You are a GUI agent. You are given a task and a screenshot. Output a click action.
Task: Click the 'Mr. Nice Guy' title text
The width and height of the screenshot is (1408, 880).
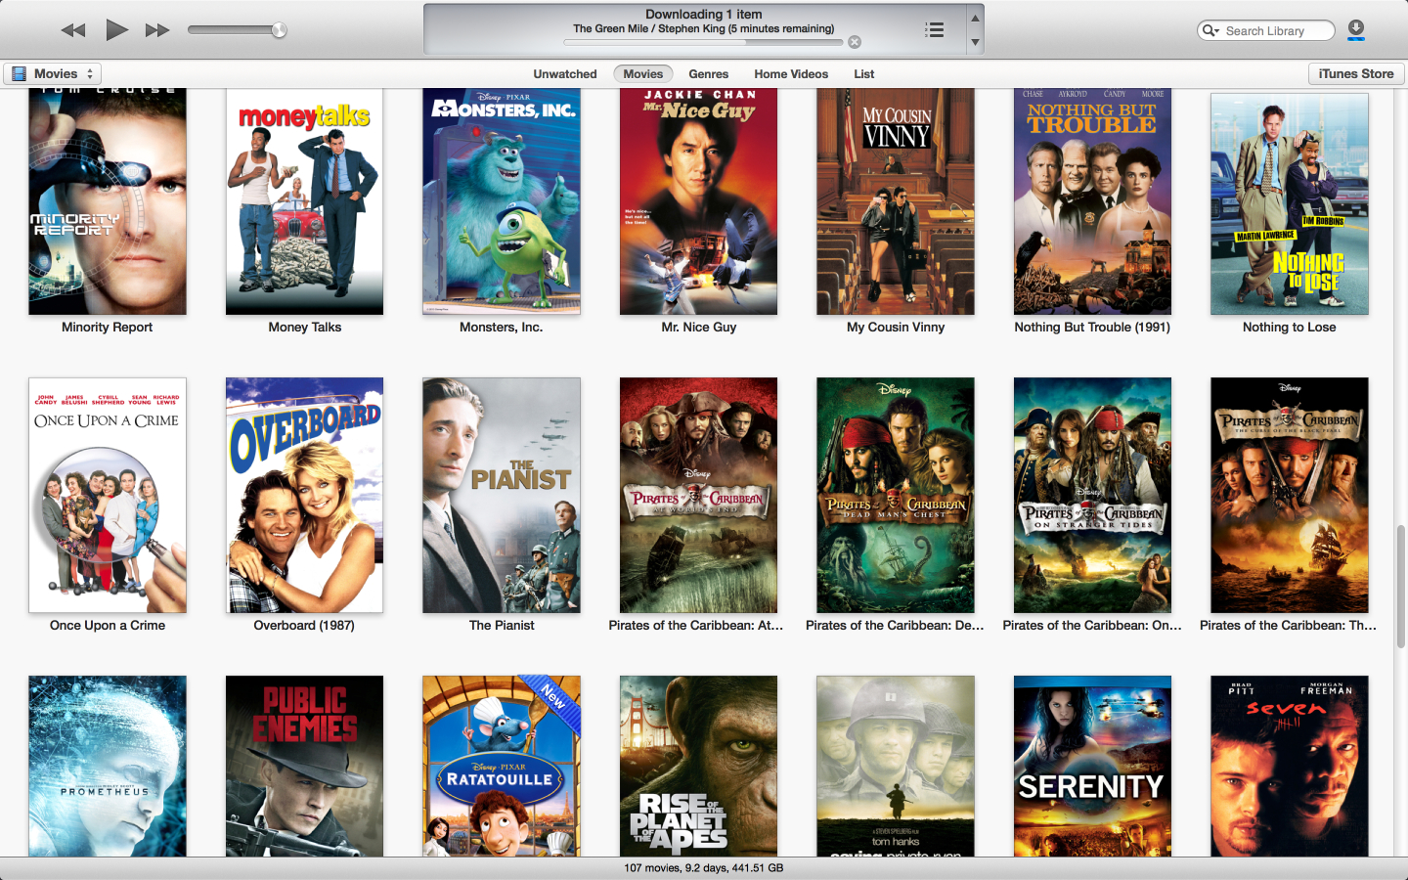[699, 328]
